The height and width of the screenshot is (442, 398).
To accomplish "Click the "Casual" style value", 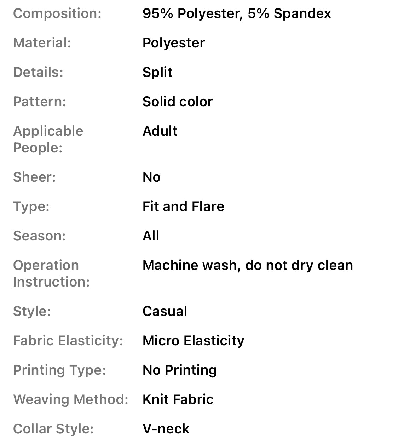I will click(165, 311).
